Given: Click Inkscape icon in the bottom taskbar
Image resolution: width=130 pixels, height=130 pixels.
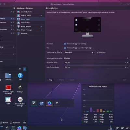Looking at the screenshot, I should [x=7, y=127].
